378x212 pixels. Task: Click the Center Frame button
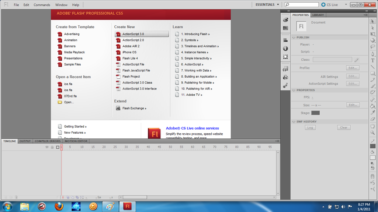[x=63, y=197]
